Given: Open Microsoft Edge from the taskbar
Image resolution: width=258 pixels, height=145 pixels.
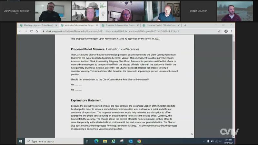Looking at the screenshot, I should (x=96, y=141).
